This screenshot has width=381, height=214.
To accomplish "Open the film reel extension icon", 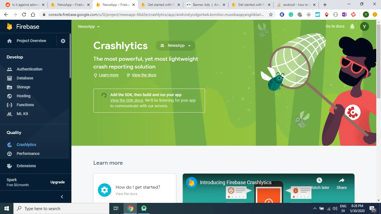I will 300,15.
